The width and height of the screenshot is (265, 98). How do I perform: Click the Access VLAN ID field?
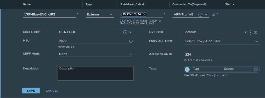(222, 54)
